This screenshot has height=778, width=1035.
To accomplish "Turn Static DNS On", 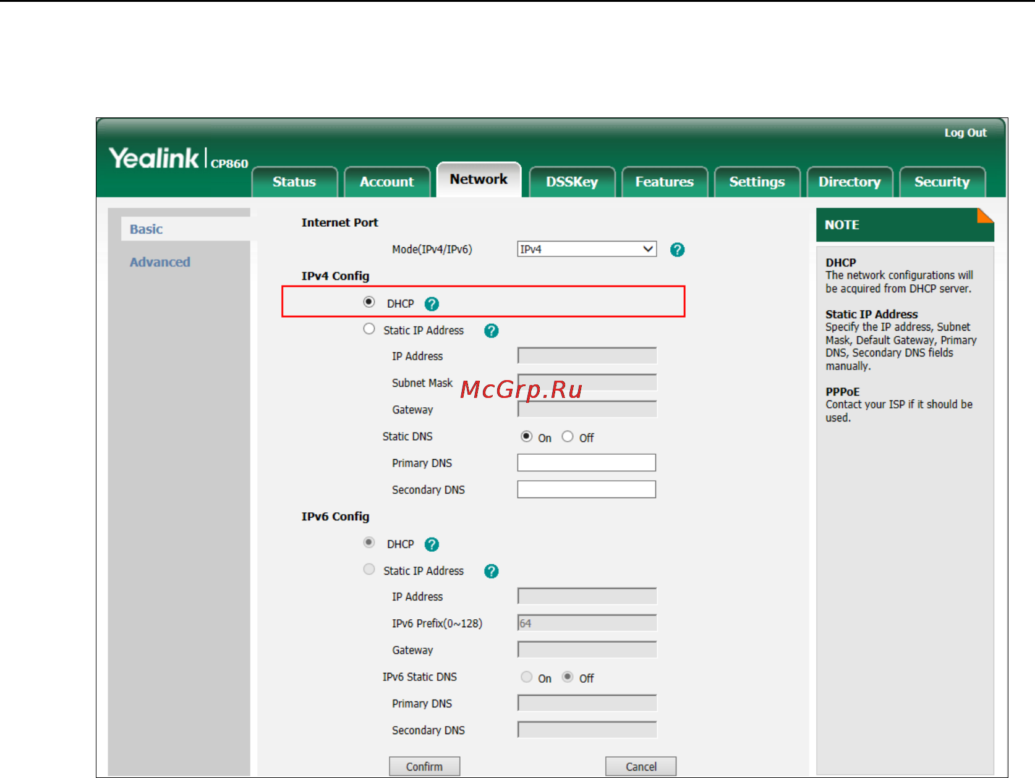I will click(x=526, y=436).
